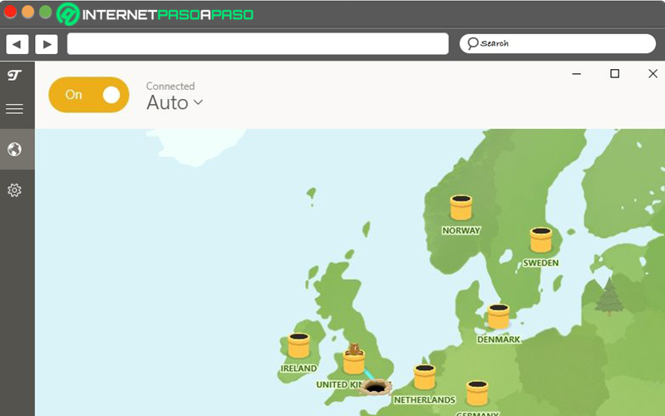Click the Search field
Viewport: 665px width, 416px height.
pyautogui.click(x=558, y=44)
